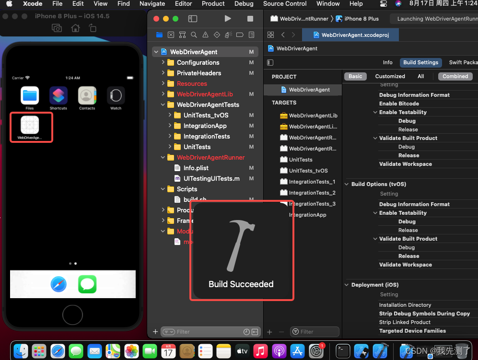Collapse Build Options (tvOS) section
Screen dimensions: 478x360
(347, 184)
